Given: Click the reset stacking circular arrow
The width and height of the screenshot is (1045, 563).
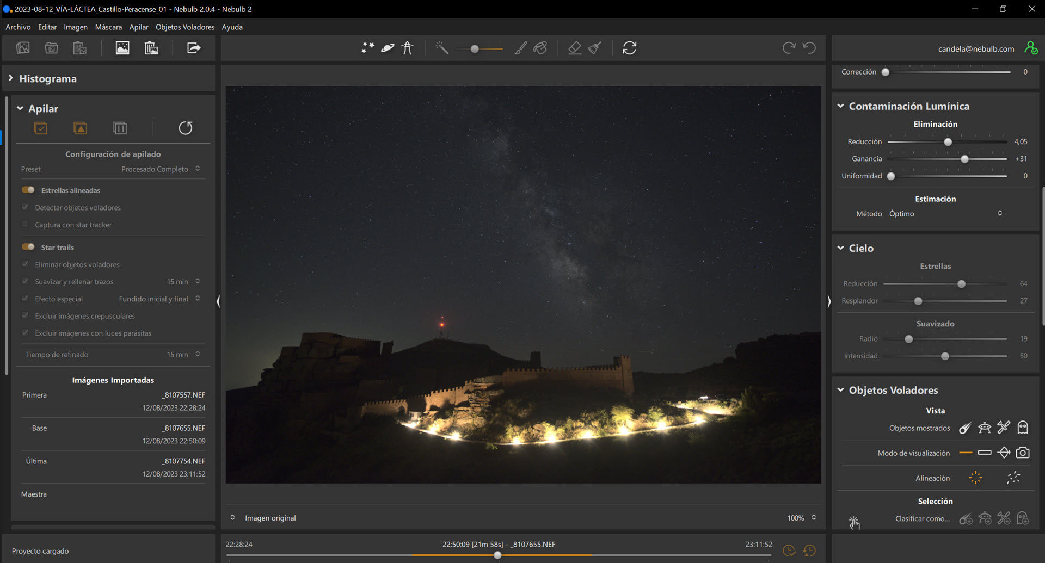Looking at the screenshot, I should [x=186, y=128].
